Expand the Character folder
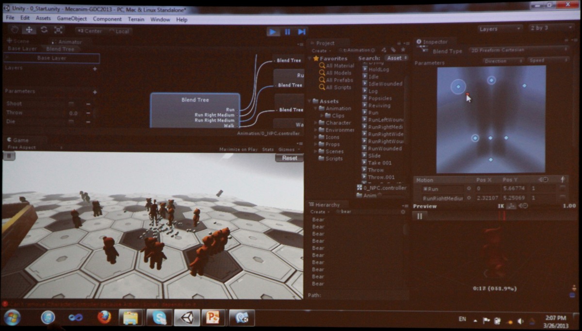The width and height of the screenshot is (582, 331). (316, 123)
